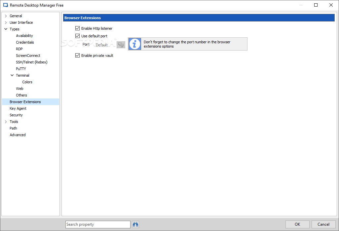Select Browser Extensions in the tree
The image size is (339, 231).
pyautogui.click(x=30, y=102)
